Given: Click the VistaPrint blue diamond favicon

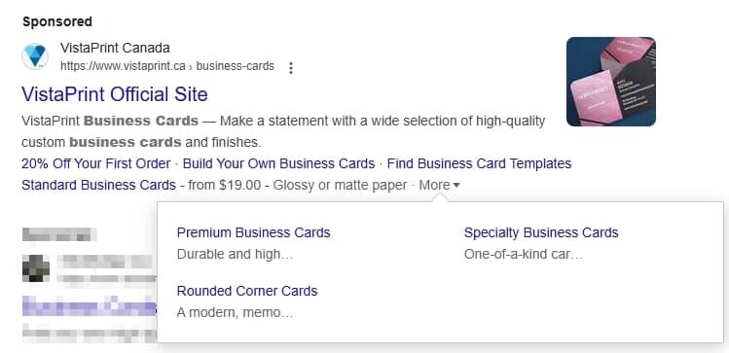Looking at the screenshot, I should pos(35,56).
